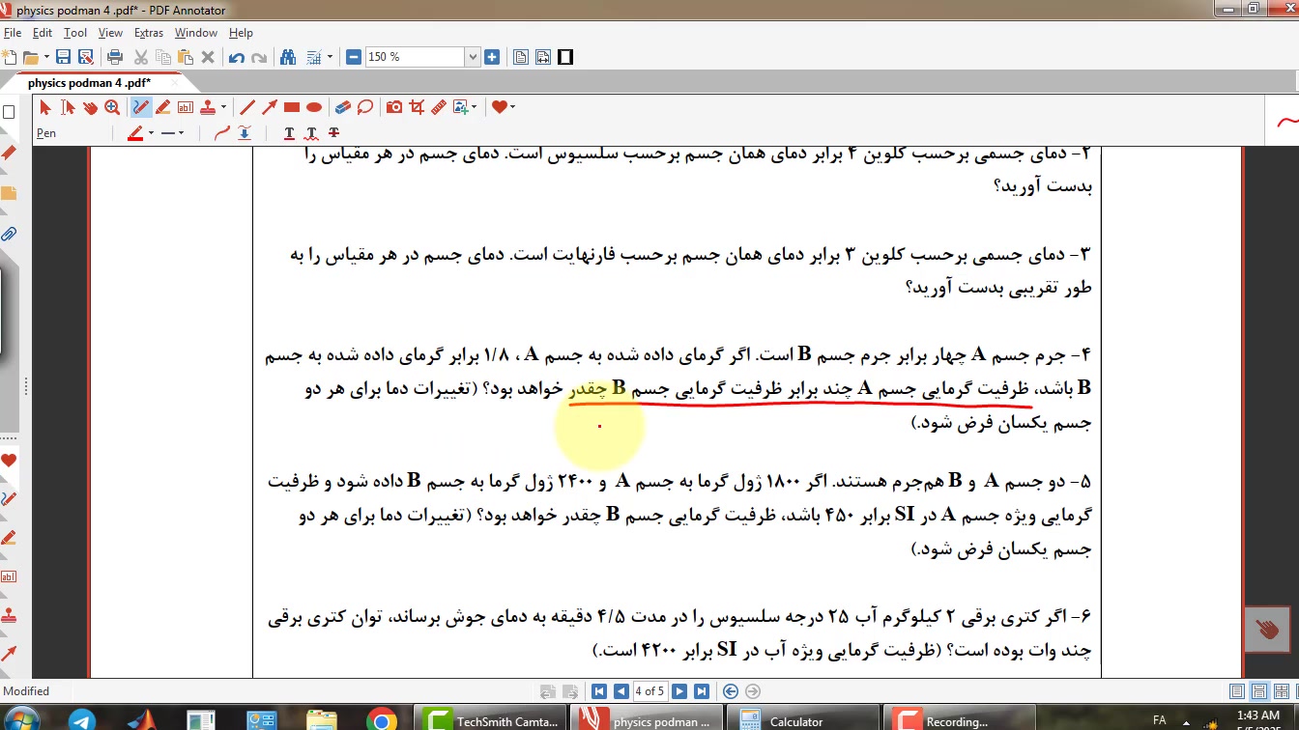This screenshot has width=1299, height=730.
Task: Select the Crop tool
Action: coord(417,107)
